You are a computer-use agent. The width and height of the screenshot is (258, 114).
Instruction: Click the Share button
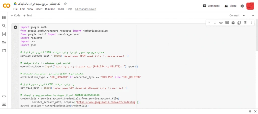point(231,6)
